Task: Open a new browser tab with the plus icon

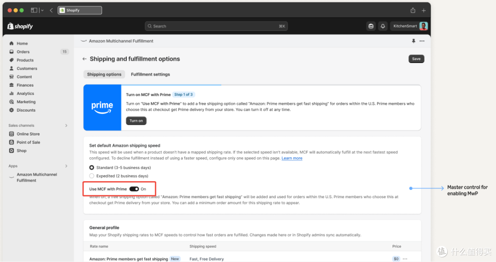Action: (423, 11)
